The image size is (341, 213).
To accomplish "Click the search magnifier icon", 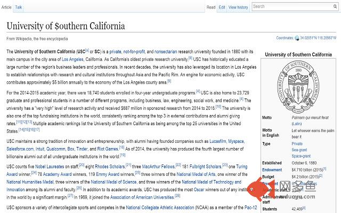I will [335, 6].
